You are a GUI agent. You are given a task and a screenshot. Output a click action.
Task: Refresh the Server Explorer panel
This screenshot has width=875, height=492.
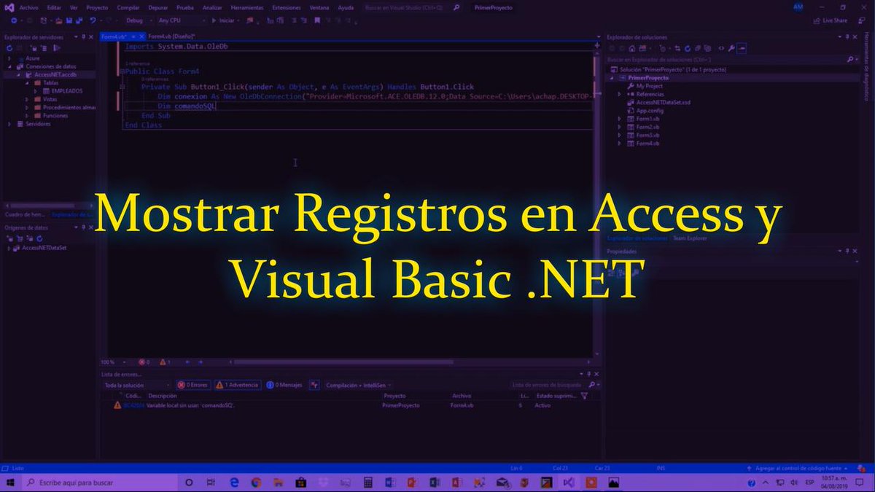(x=9, y=47)
